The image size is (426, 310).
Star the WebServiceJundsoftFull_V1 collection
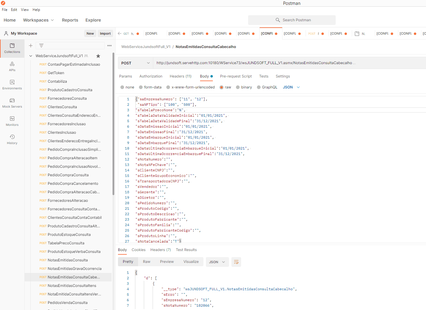(x=98, y=56)
